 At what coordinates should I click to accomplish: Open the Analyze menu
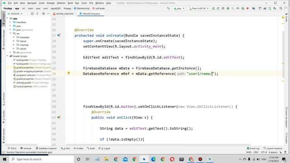[50, 3]
